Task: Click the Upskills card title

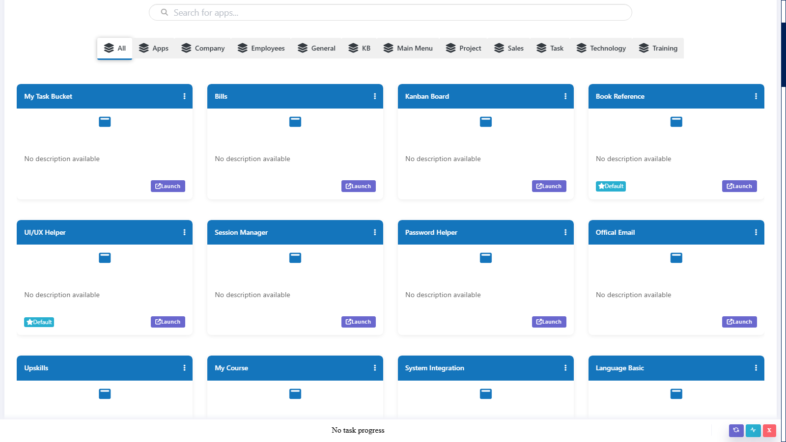Action: tap(36, 368)
